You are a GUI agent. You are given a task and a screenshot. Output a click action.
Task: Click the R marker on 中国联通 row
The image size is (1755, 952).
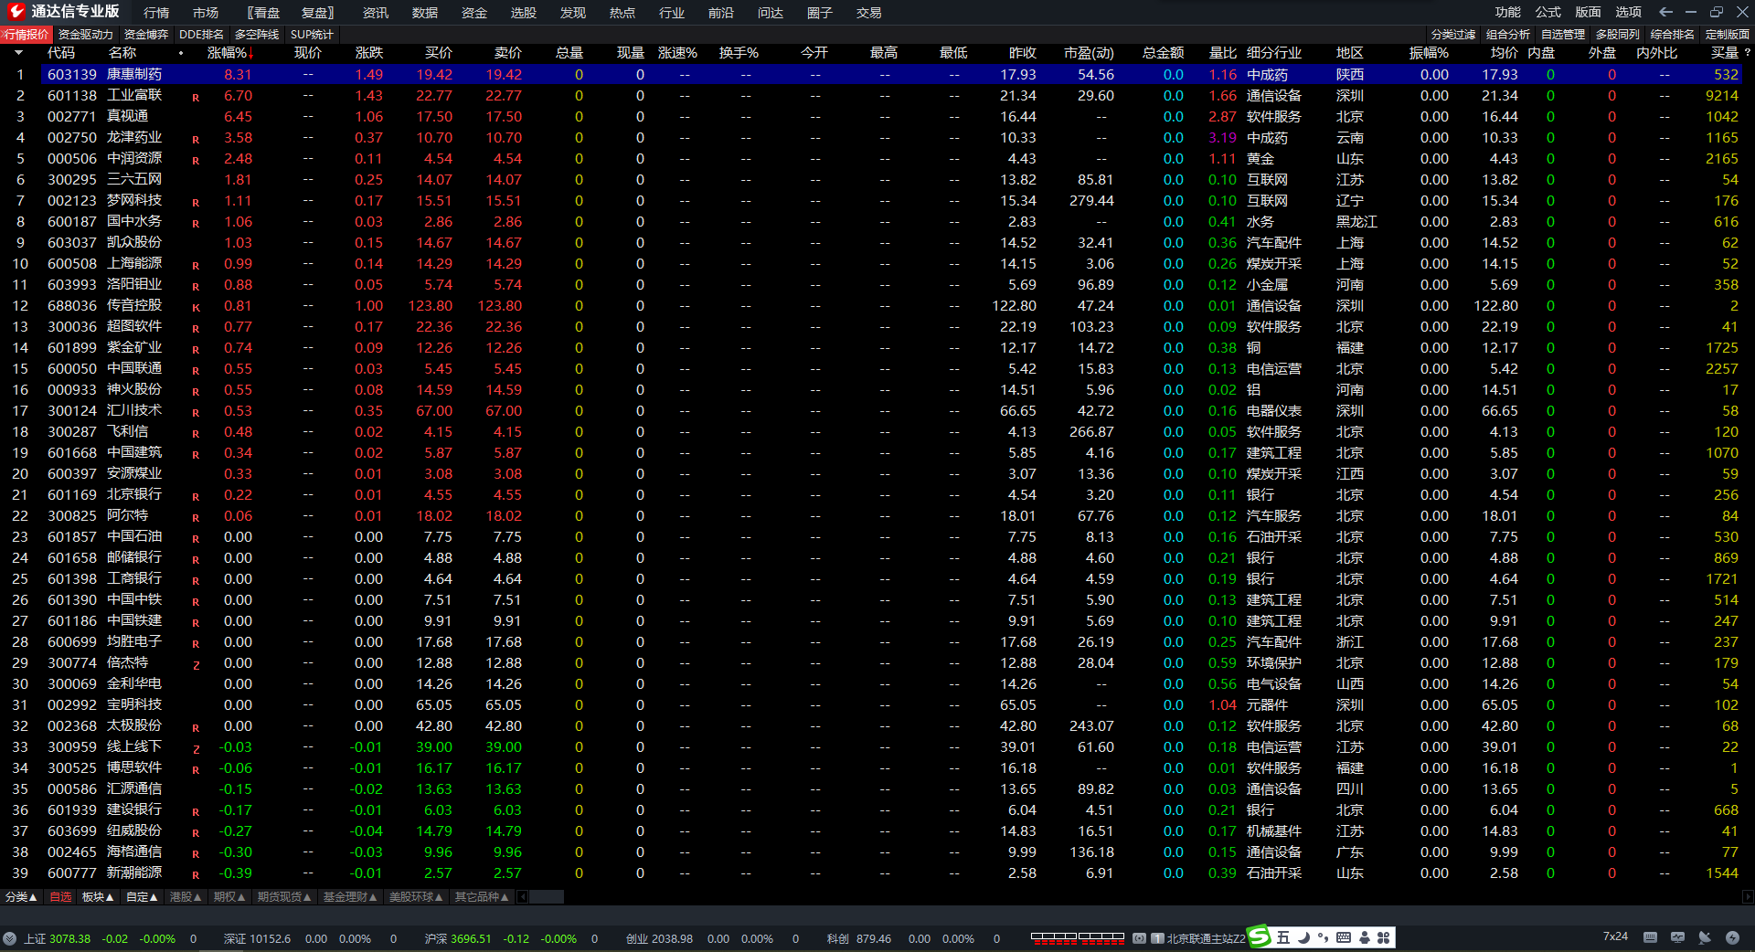click(196, 370)
